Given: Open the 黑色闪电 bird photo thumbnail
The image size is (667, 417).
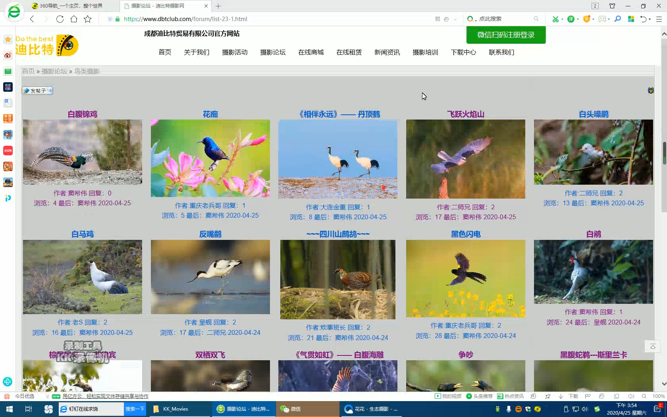Looking at the screenshot, I should click(465, 278).
